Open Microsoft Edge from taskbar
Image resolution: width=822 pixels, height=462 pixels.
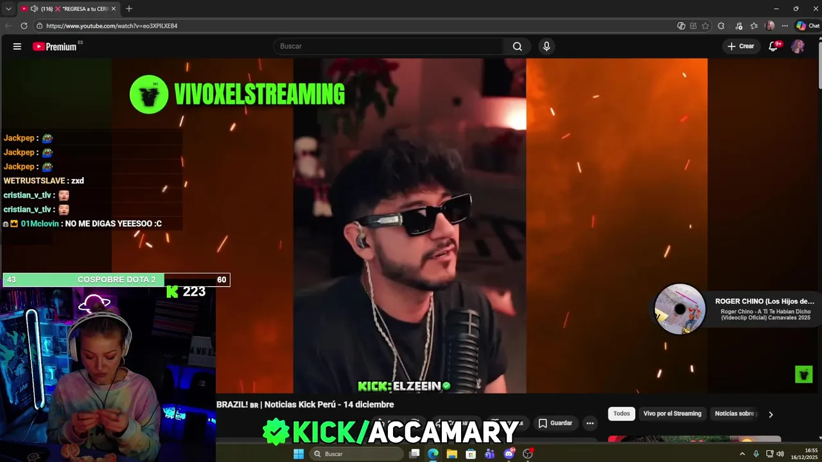433,454
